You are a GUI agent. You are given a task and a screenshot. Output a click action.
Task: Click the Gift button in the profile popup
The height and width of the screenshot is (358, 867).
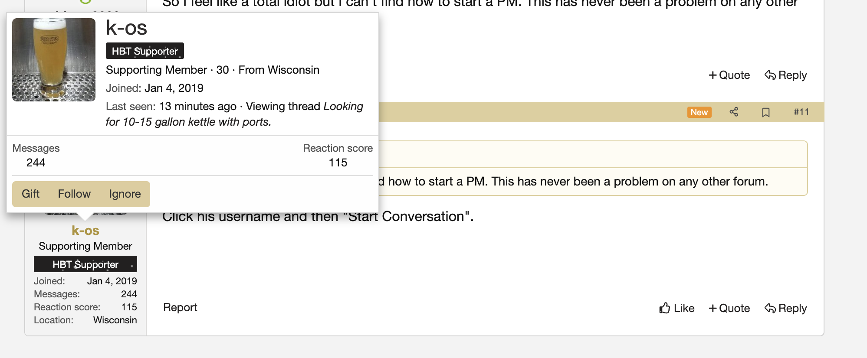click(30, 194)
